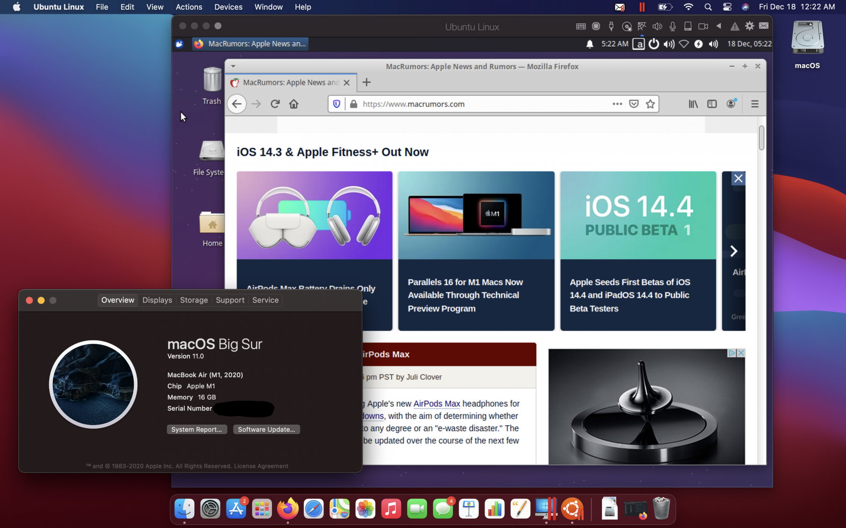
Task: Open the USB devices icon in the Parallels toolbar
Action: click(611, 26)
